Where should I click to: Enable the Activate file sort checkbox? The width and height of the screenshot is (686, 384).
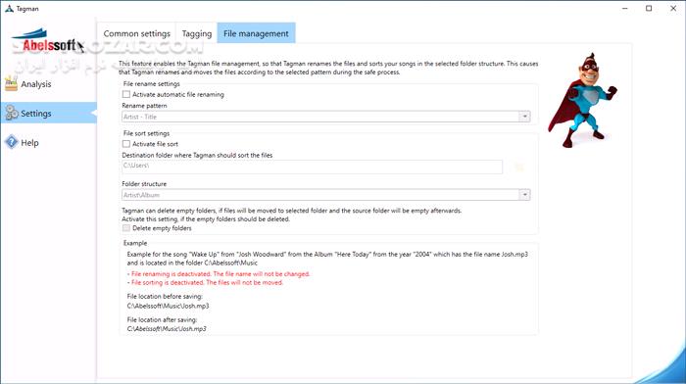tap(126, 143)
